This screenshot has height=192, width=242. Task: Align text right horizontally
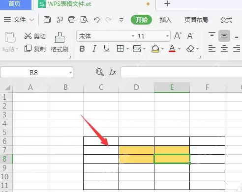(x=237, y=49)
